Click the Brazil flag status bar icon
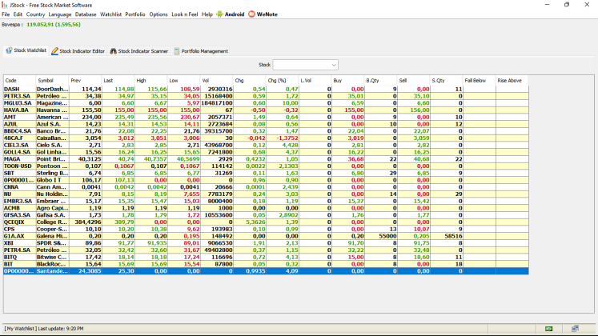This screenshot has width=598, height=336. [549, 328]
